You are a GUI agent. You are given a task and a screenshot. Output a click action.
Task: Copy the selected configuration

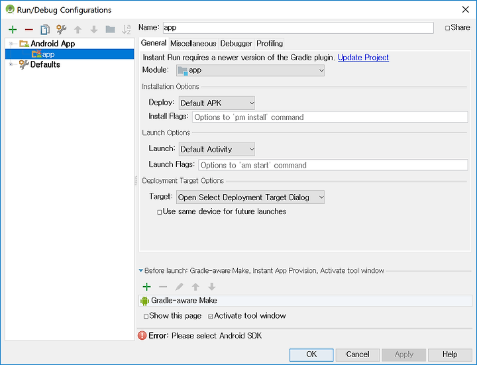(45, 30)
